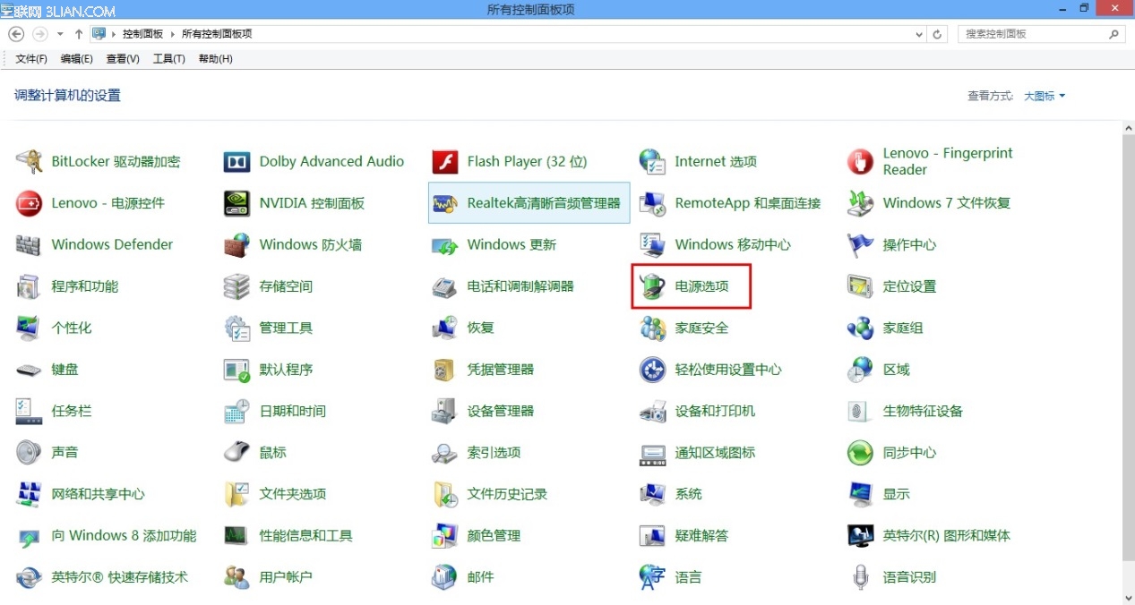Open the 工具(T) menu

click(168, 59)
